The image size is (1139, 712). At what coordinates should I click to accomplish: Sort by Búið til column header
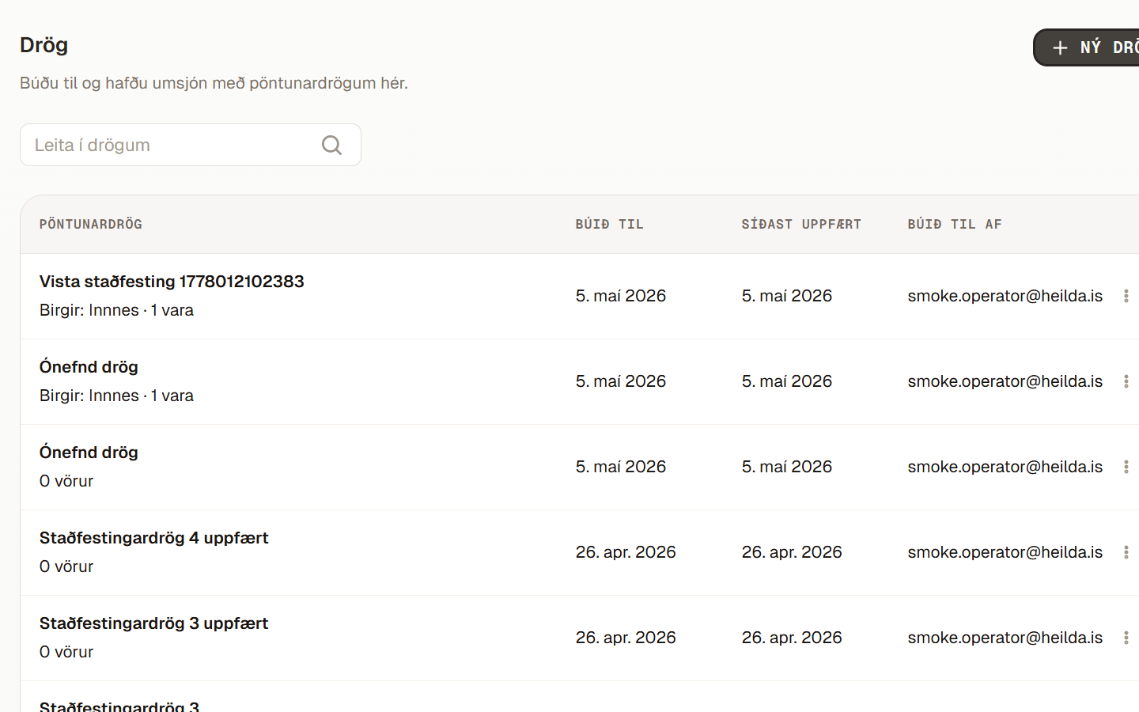tap(610, 224)
